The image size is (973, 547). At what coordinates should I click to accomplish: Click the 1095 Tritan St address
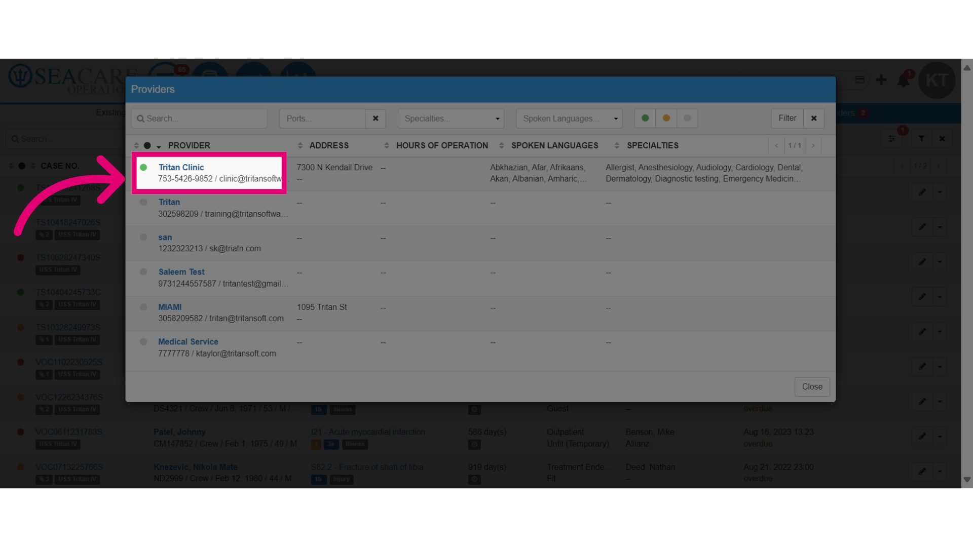pos(322,307)
